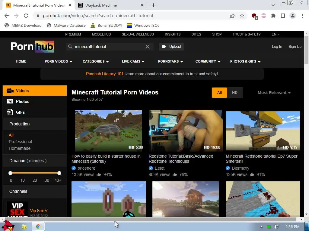Go to the HOME nav item
Screen dimensions: 309x231
[21, 61]
